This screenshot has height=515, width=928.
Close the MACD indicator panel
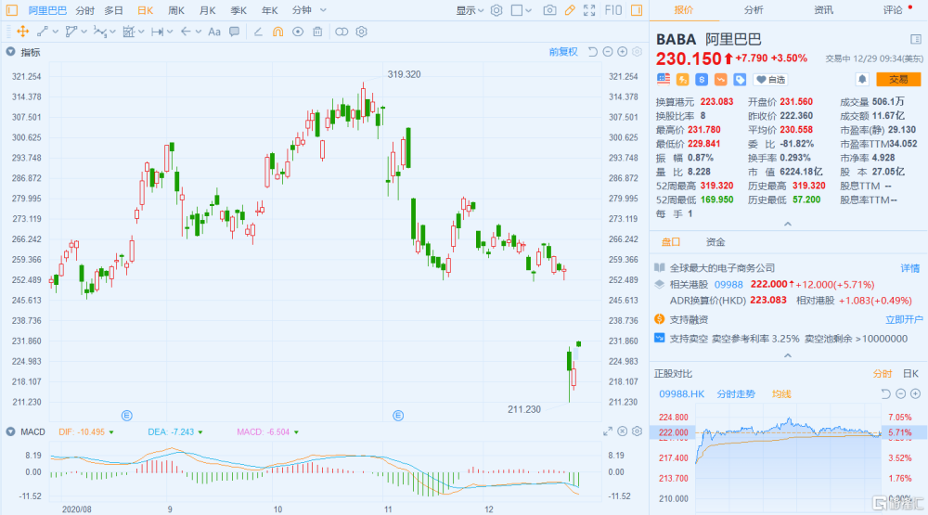(623, 431)
